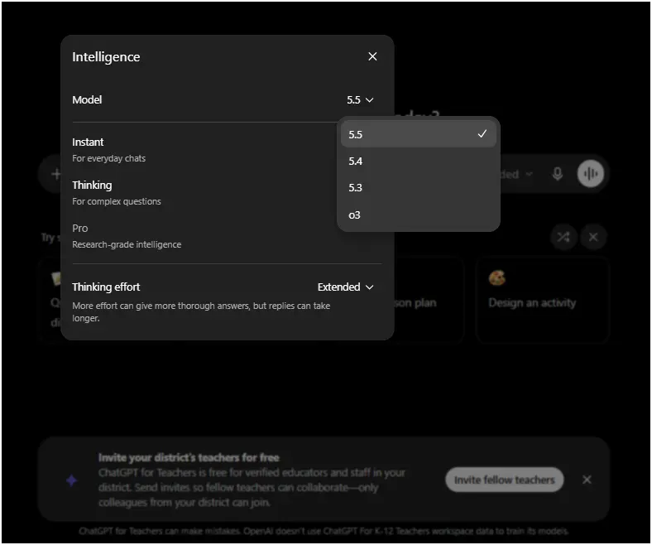
Task: Choose model 5.4 in the dropdown
Action: point(419,162)
